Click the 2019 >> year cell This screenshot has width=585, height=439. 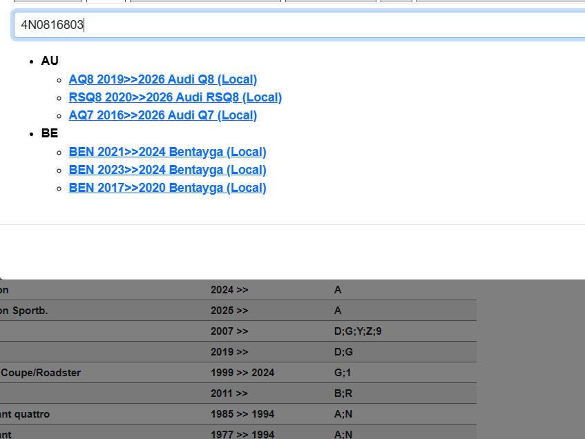pyautogui.click(x=229, y=352)
